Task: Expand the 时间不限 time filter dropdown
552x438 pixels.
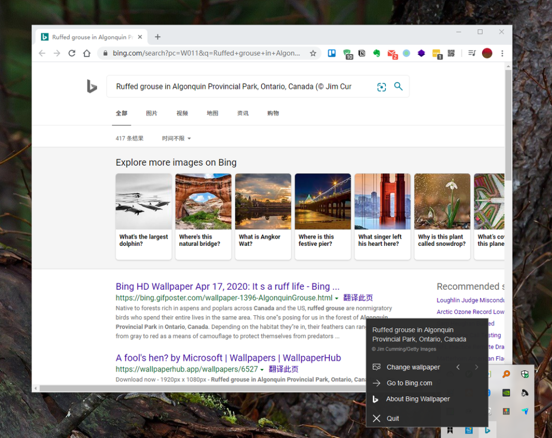Action: [x=176, y=139]
